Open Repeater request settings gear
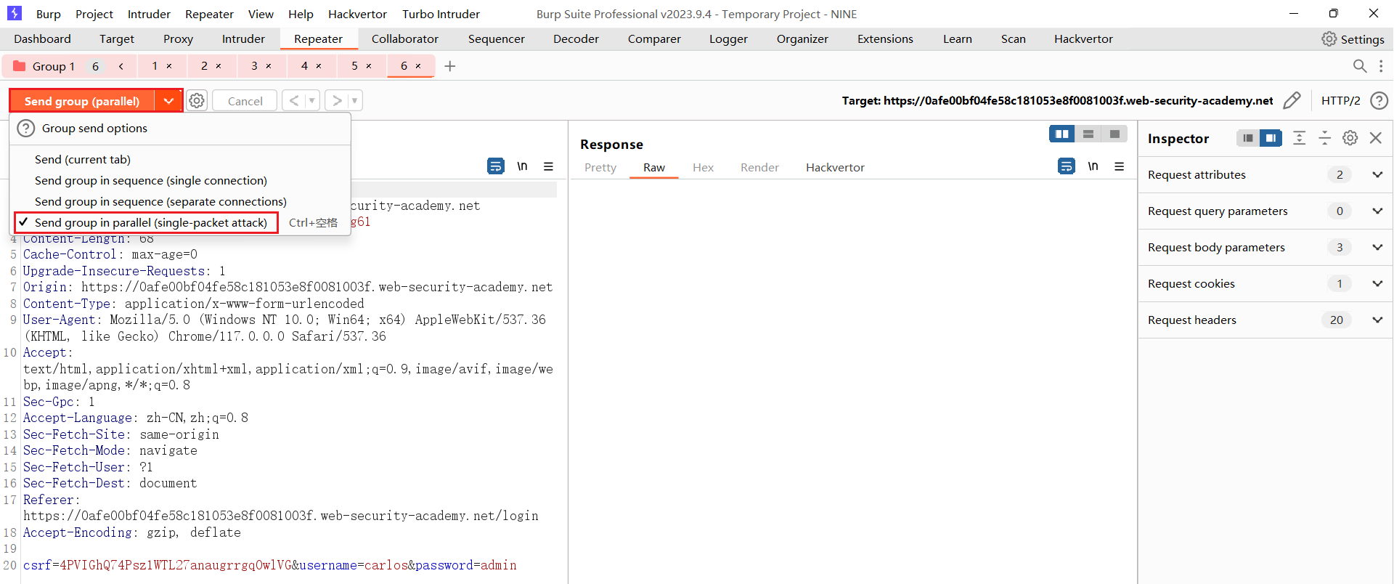Image resolution: width=1394 pixels, height=584 pixels. click(x=197, y=101)
